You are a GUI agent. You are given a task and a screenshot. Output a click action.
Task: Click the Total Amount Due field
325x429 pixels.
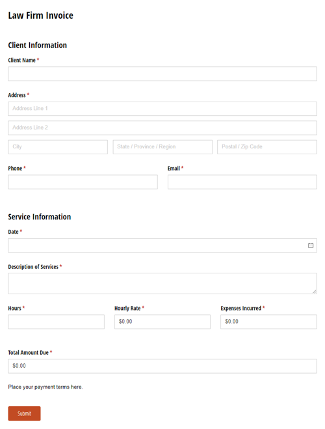162,366
